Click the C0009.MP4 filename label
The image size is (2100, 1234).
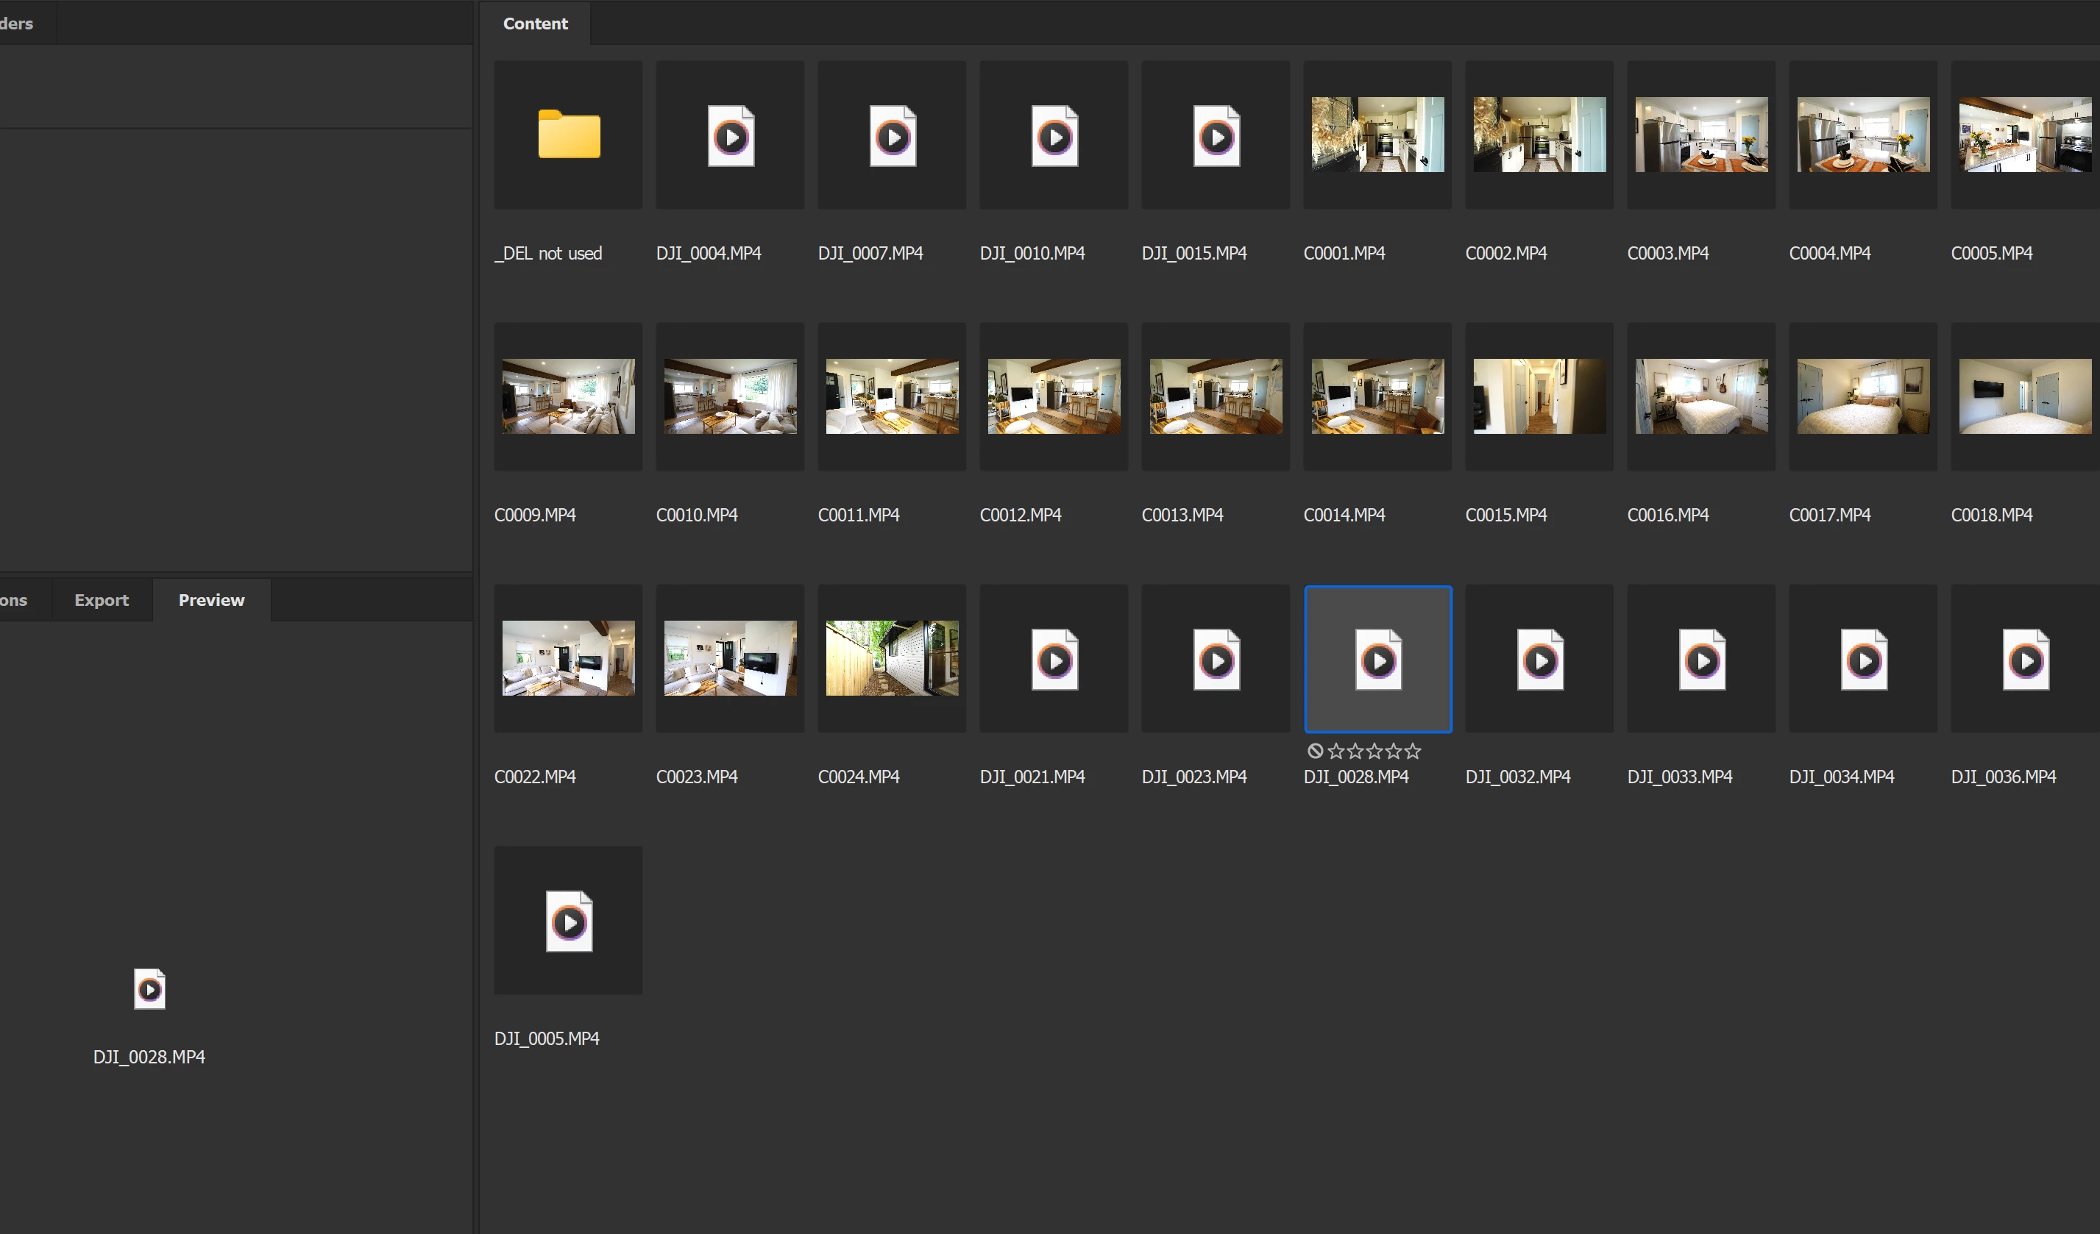tap(535, 515)
